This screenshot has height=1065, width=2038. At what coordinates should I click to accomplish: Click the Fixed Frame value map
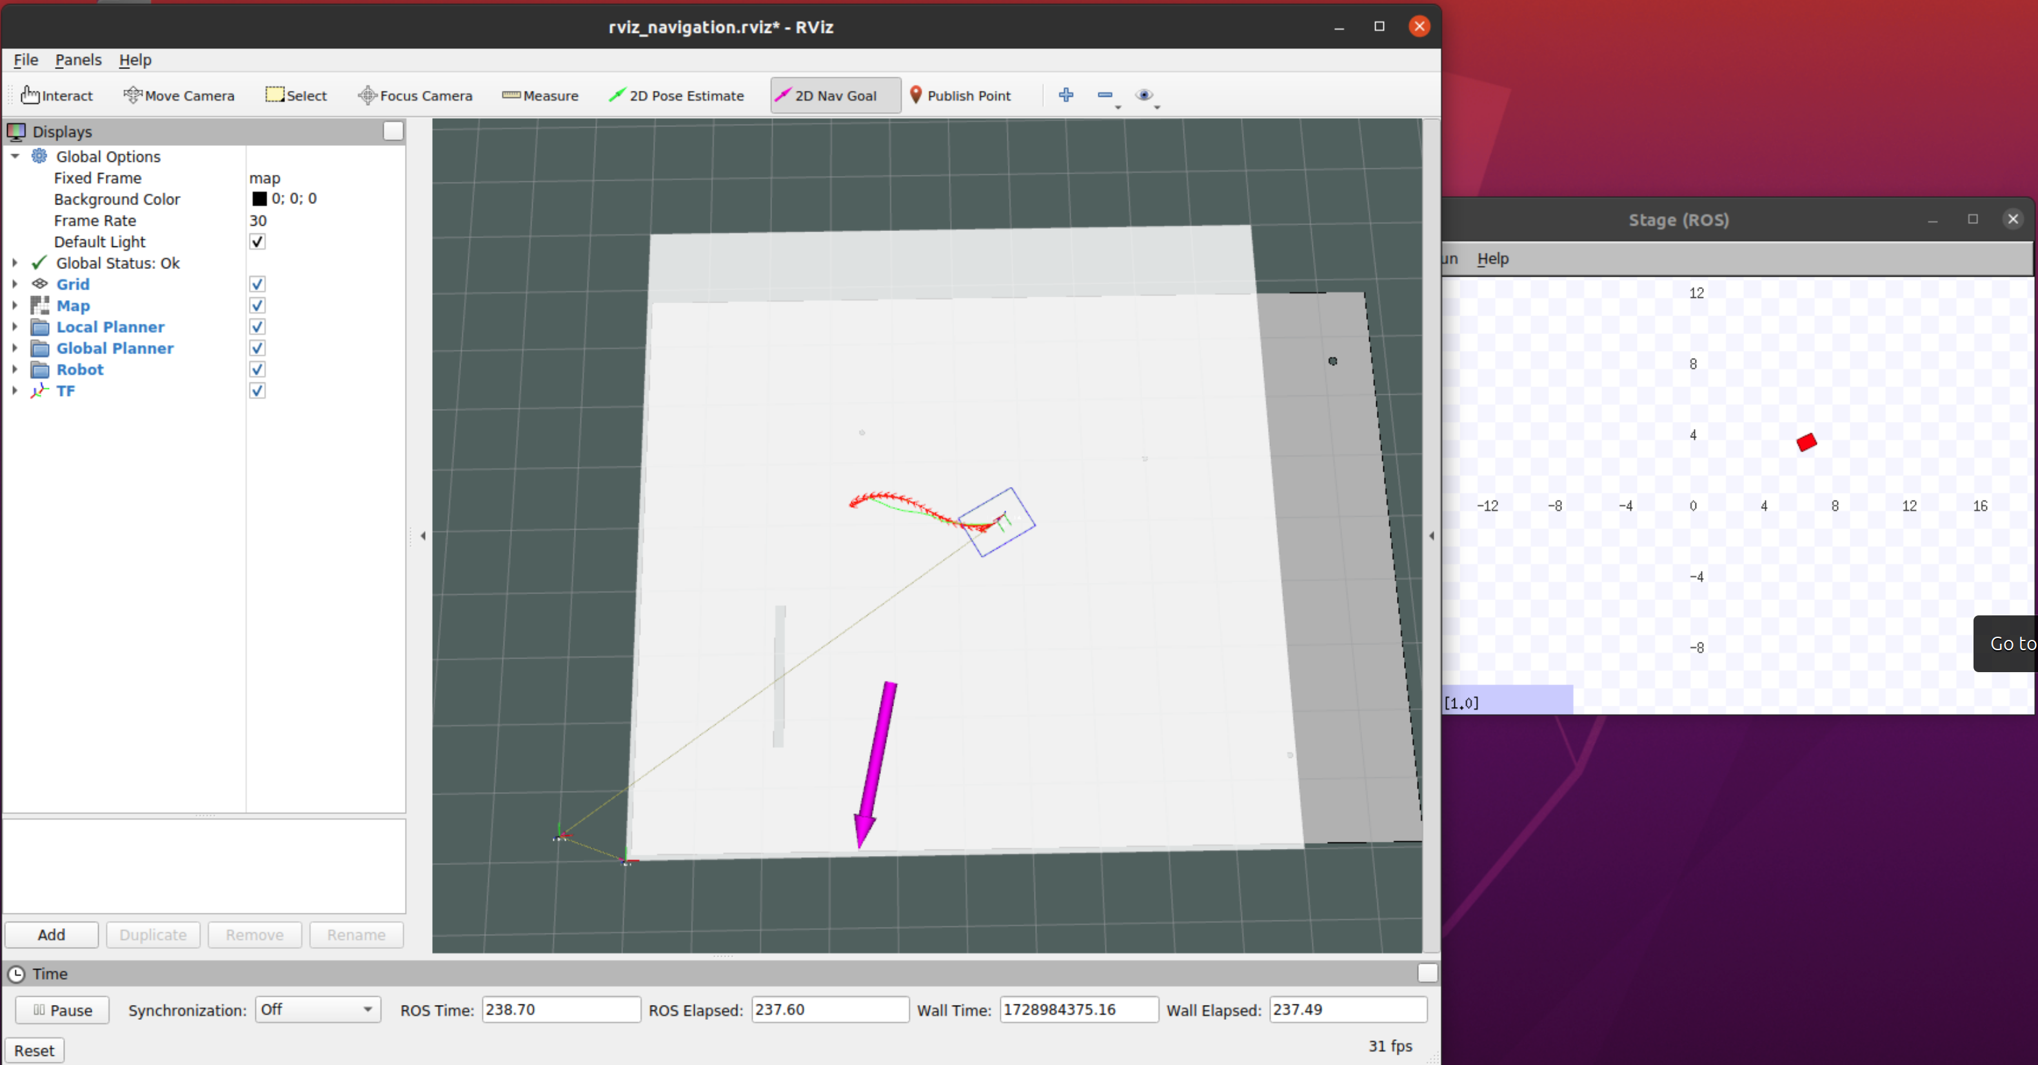click(x=265, y=178)
